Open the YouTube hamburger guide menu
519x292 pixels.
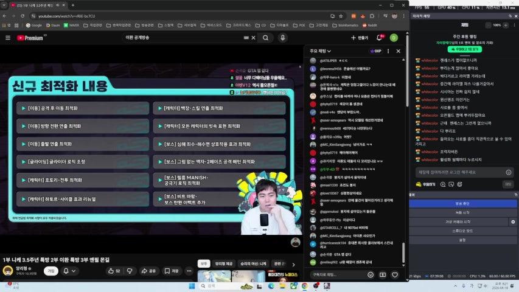coord(8,38)
